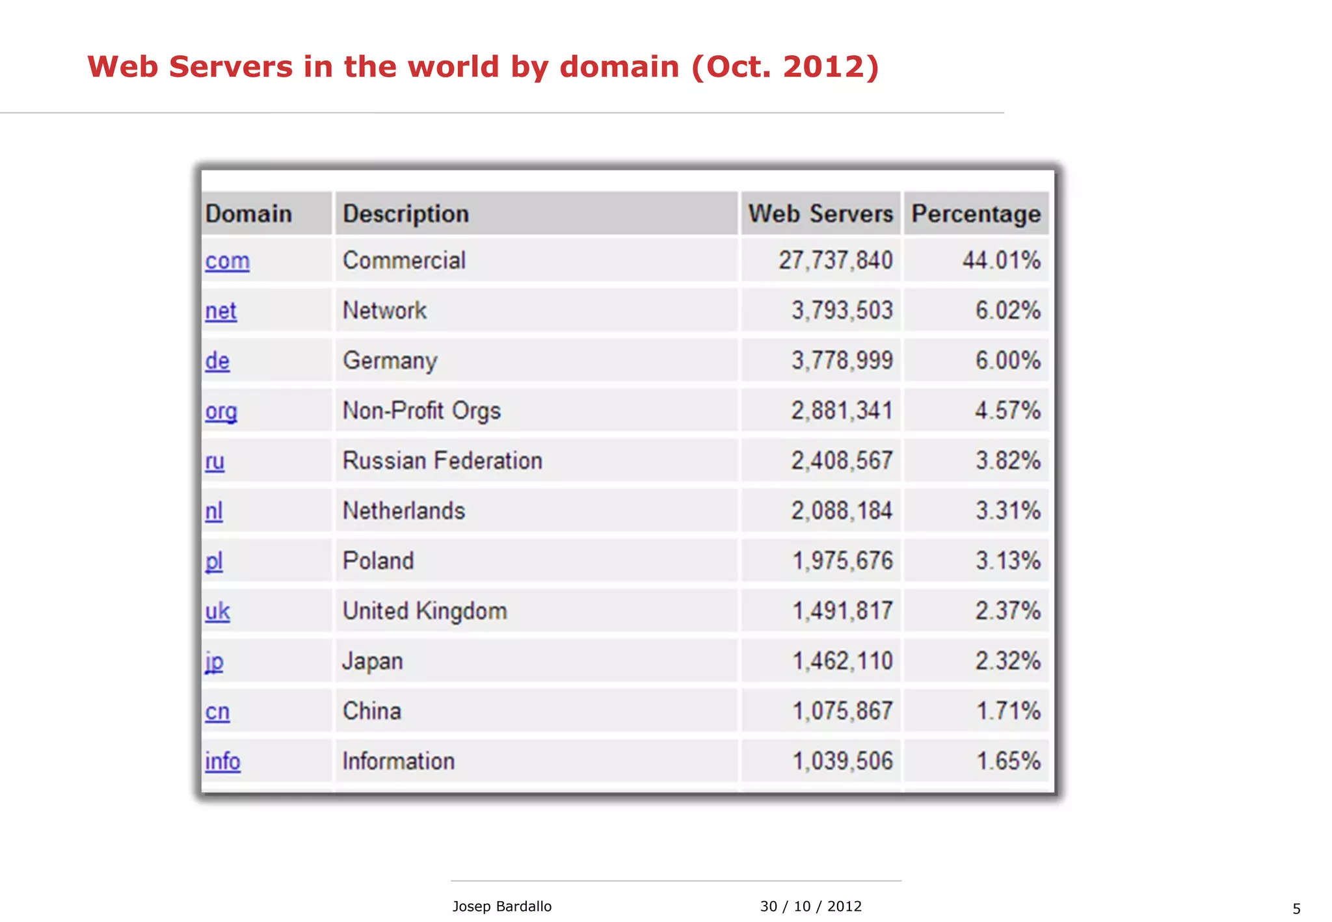Screen dimensions: 1332x922
Task: Click the 2,881,341 web servers value
Action: coord(842,410)
